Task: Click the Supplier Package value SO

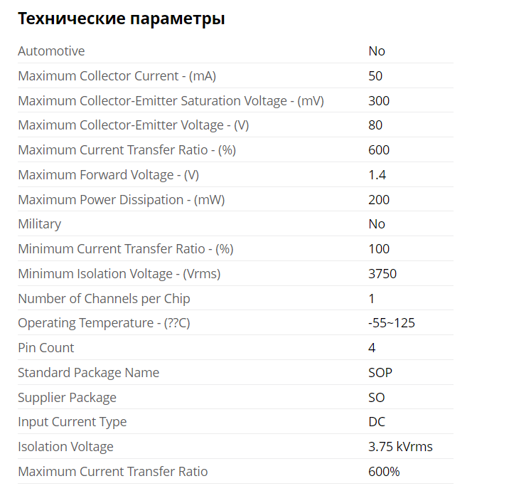Action: click(x=377, y=398)
